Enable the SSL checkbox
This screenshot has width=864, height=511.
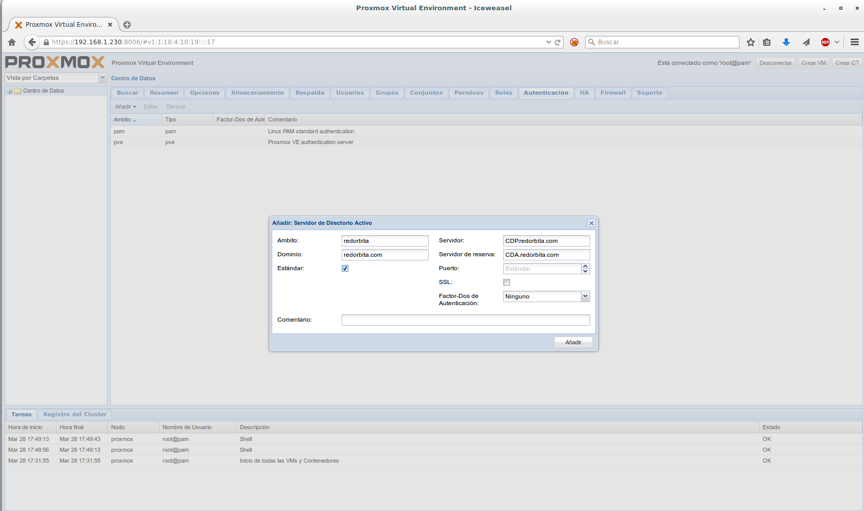(507, 282)
